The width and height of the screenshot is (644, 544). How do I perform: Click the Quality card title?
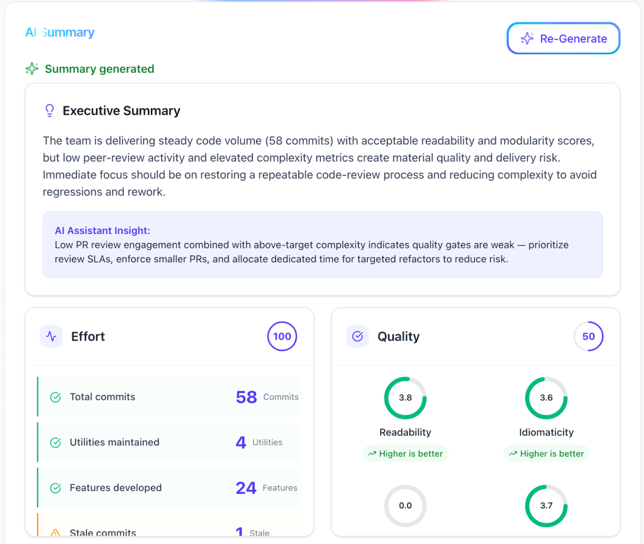(398, 336)
